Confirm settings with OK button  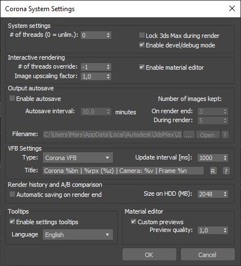(x=149, y=254)
